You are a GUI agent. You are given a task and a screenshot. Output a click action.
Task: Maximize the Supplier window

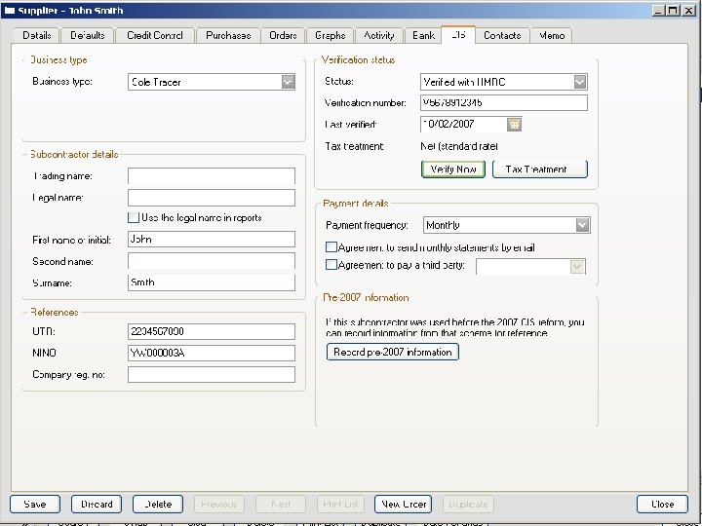[673, 11]
